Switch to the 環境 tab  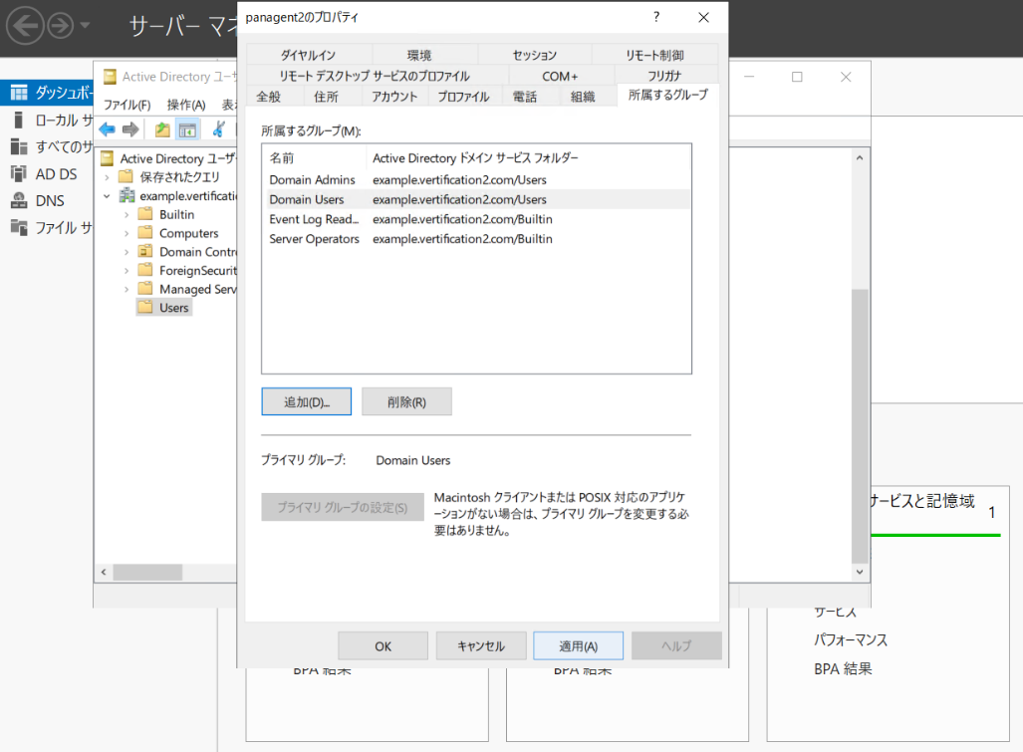tap(419, 56)
